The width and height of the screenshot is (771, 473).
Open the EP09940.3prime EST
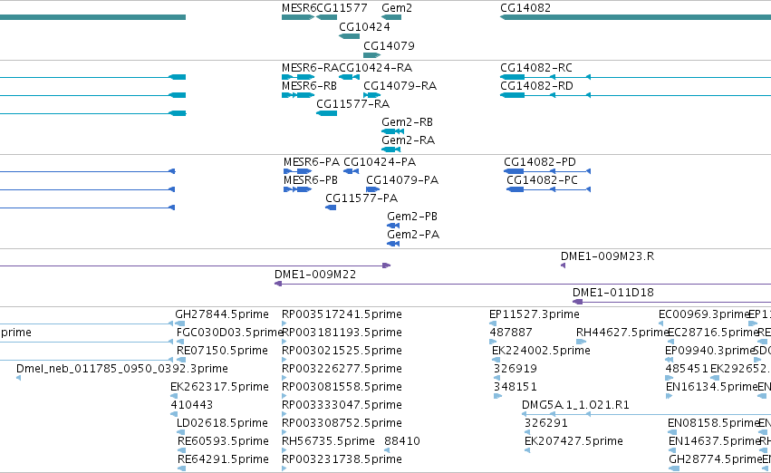click(669, 361)
